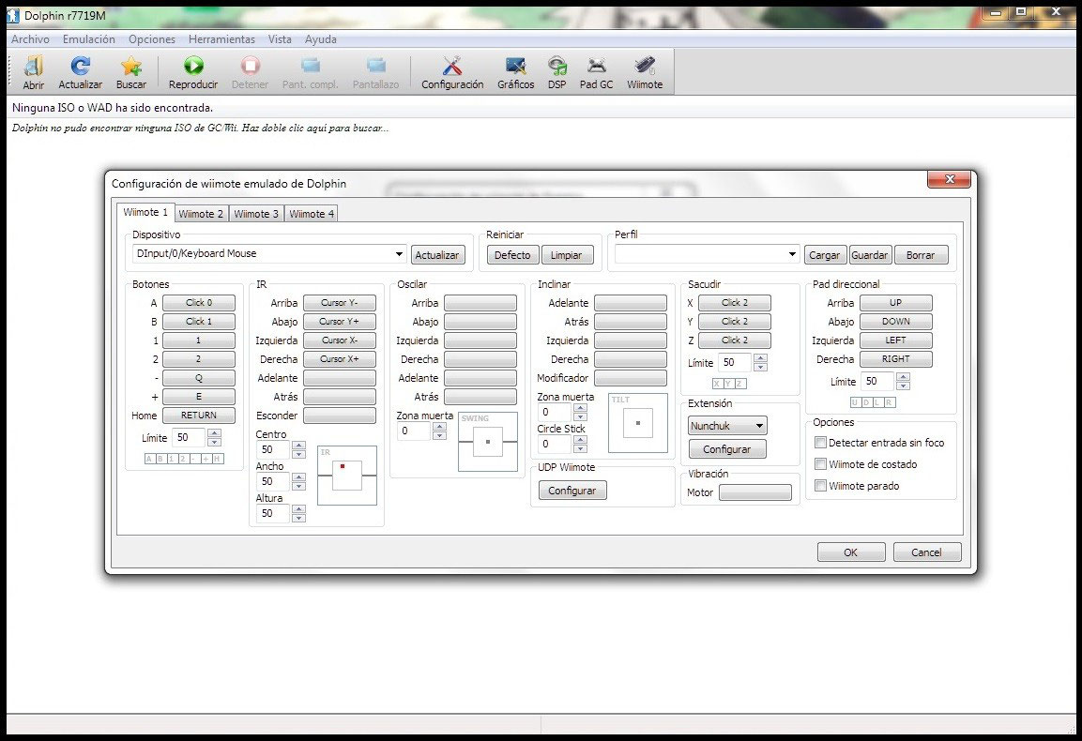Viewport: 1082px width, 741px height.
Task: Close the Wiimote configuration dialog
Action: coord(949,179)
